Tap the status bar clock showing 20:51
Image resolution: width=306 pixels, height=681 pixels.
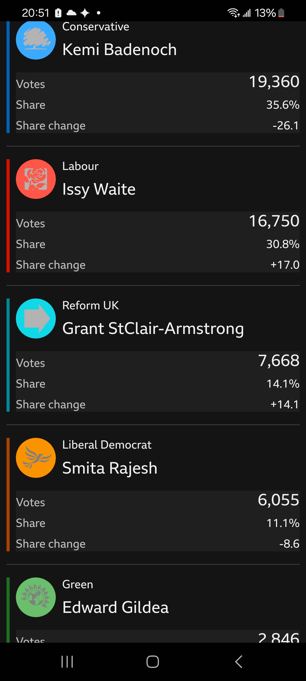tap(36, 13)
